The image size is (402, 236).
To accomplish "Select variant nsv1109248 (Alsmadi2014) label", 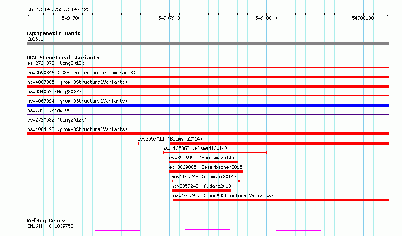I will click(x=204, y=177).
